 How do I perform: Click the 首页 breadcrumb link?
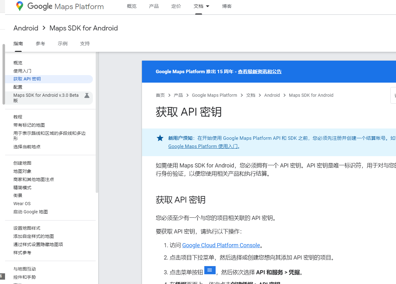pos(160,95)
